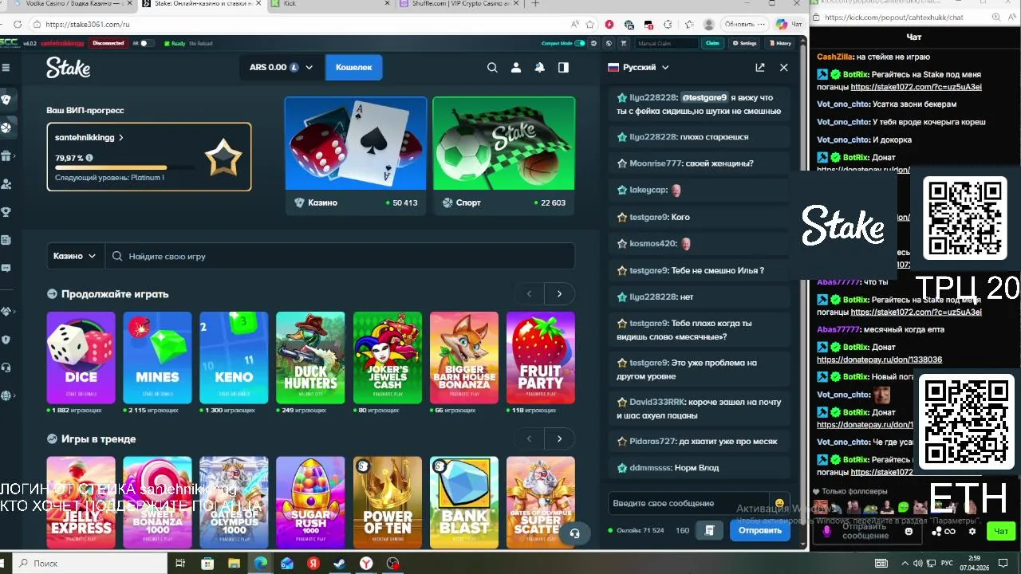
Task: Click the Stake logo in header
Action: click(x=68, y=68)
